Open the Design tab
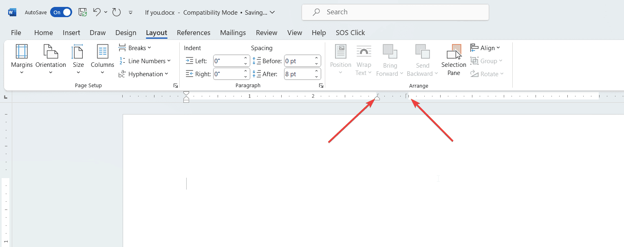This screenshot has height=247, width=624. 126,33
